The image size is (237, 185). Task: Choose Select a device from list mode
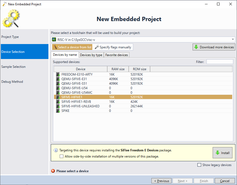tap(72, 47)
